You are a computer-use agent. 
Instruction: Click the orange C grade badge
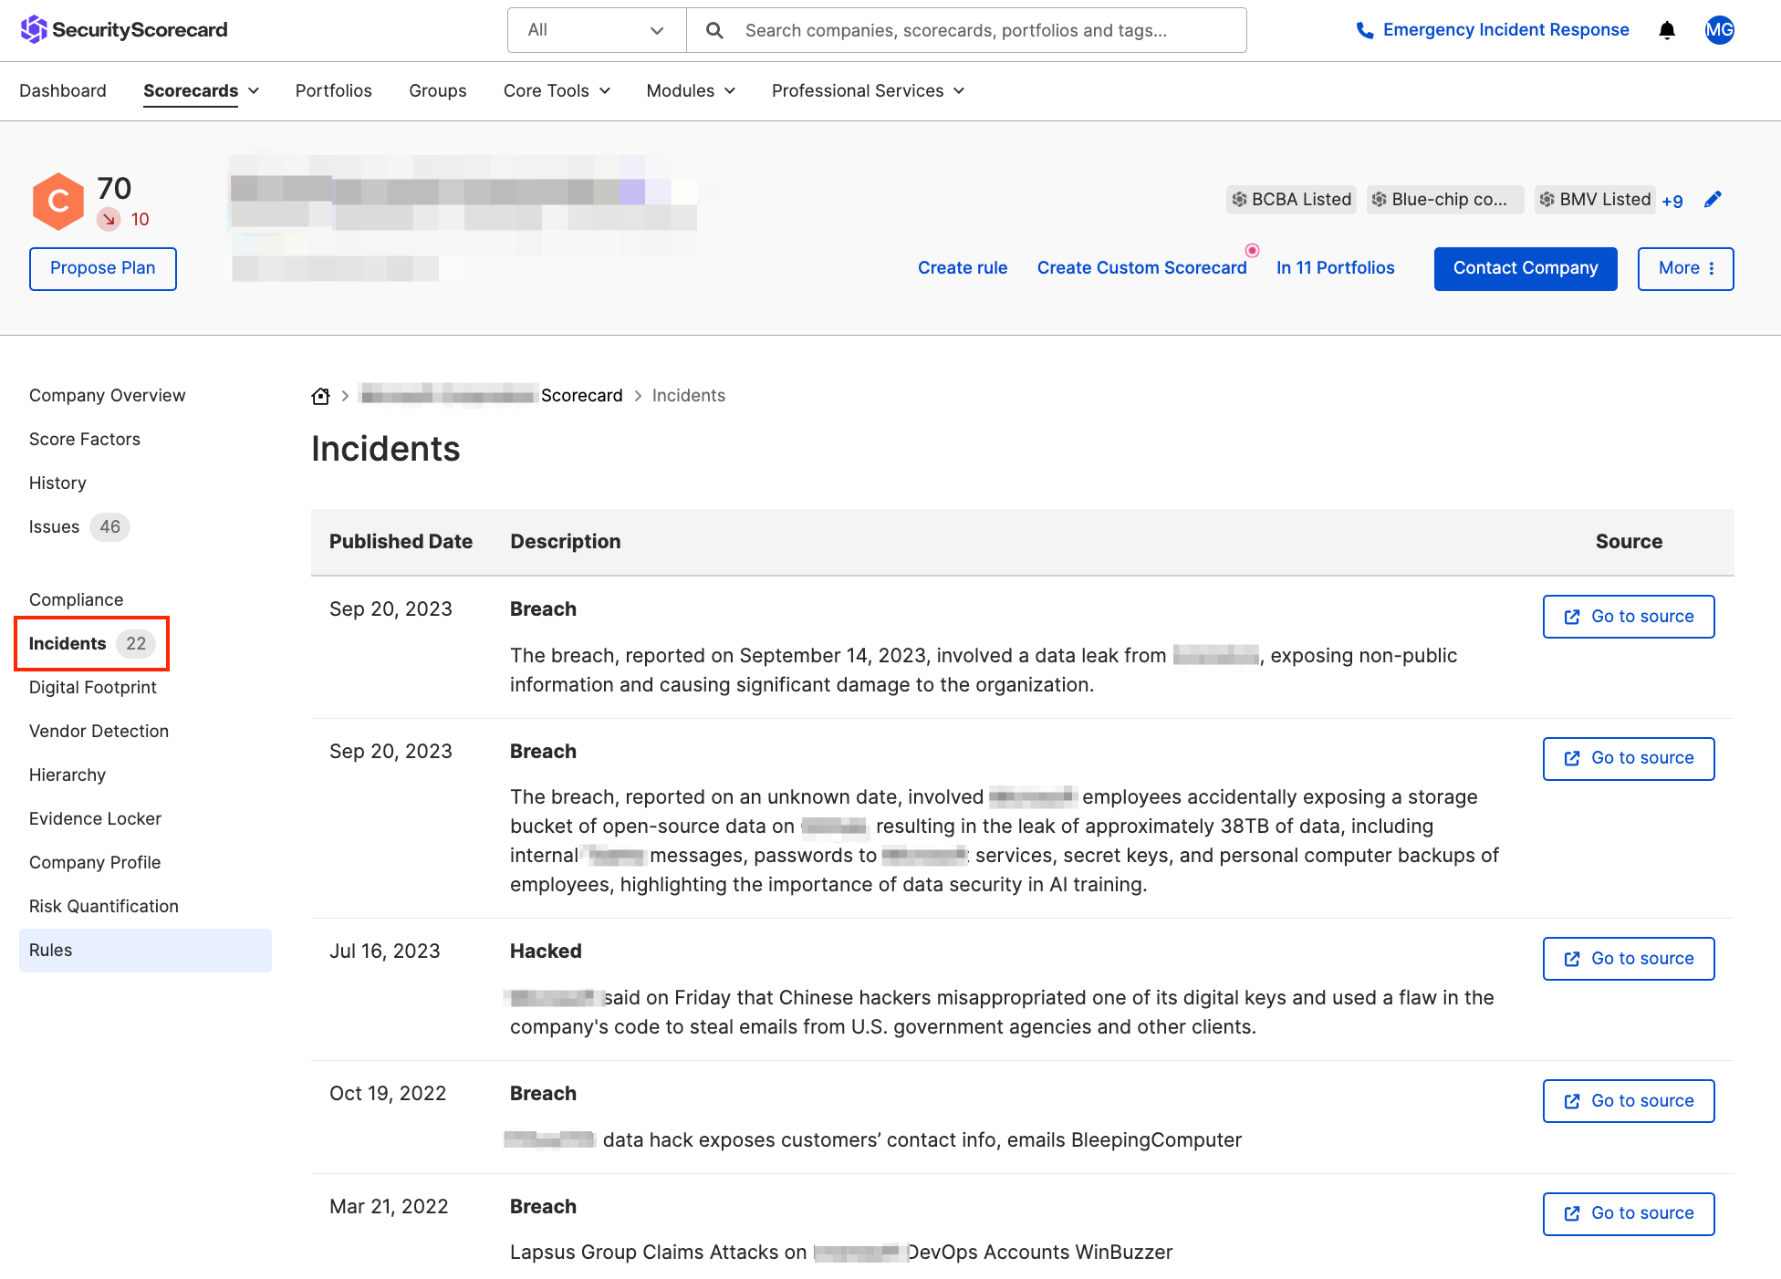point(57,201)
